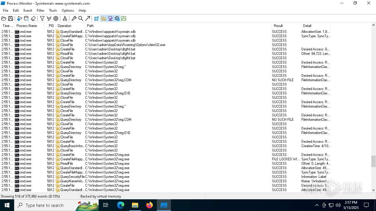Open the Filter menu
The width and height of the screenshot is (376, 211).
coord(41,10)
